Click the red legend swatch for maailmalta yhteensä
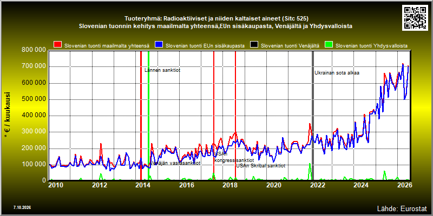Viewport: 433px width, 216px height. [58, 45]
